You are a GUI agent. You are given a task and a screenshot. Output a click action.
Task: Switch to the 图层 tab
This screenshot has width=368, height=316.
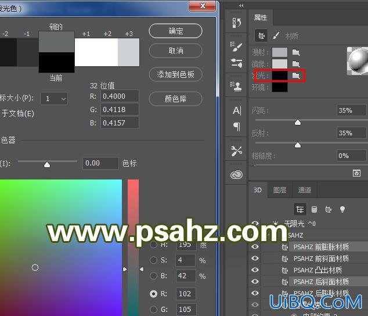(280, 190)
